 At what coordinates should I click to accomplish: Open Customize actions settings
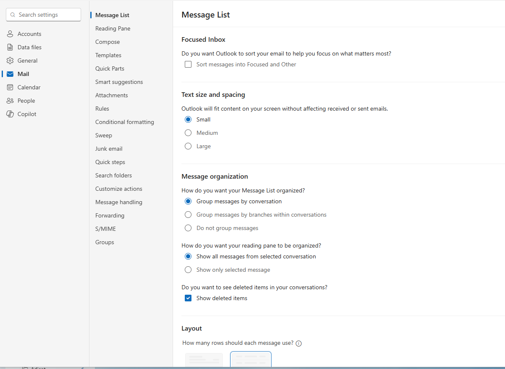tap(119, 189)
